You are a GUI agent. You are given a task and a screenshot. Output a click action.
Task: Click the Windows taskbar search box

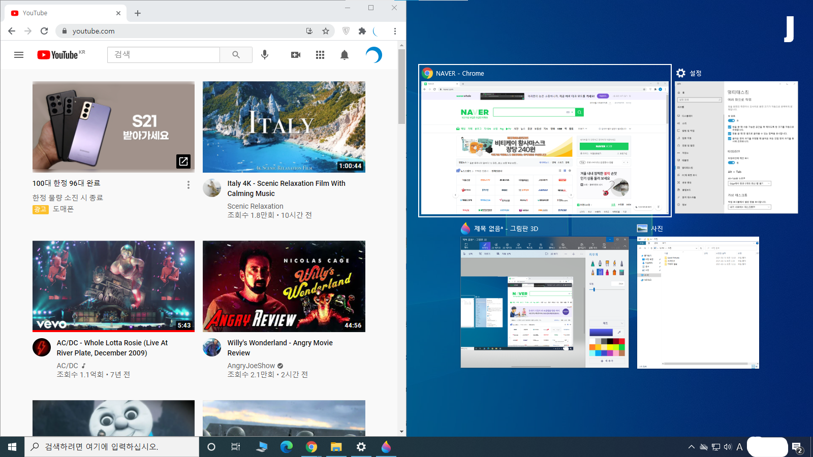coord(112,447)
